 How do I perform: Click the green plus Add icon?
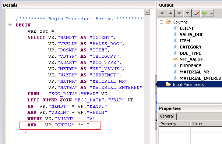pos(204,13)
